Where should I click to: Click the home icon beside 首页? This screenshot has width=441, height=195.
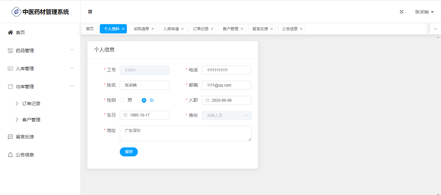coord(10,32)
